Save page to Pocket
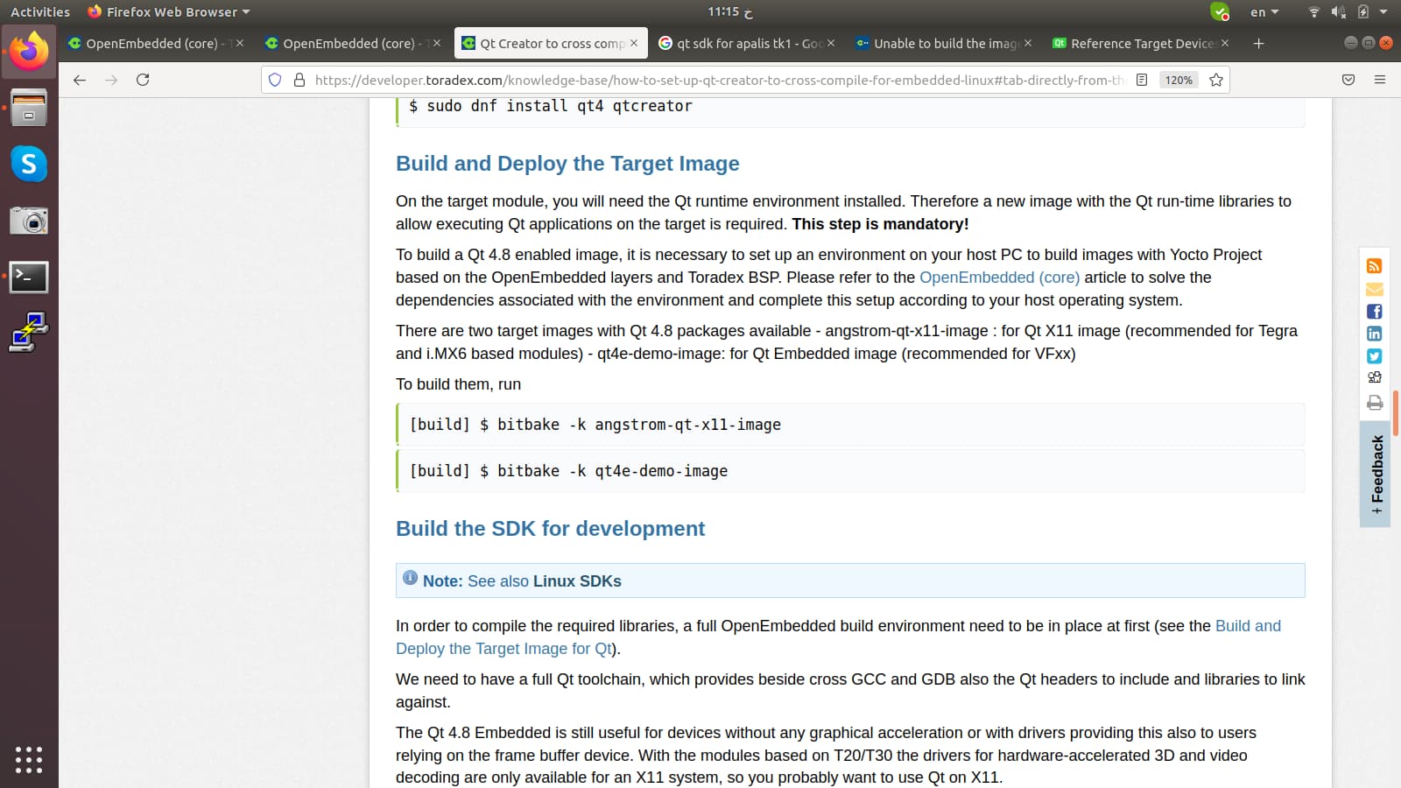The width and height of the screenshot is (1401, 788). point(1348,80)
